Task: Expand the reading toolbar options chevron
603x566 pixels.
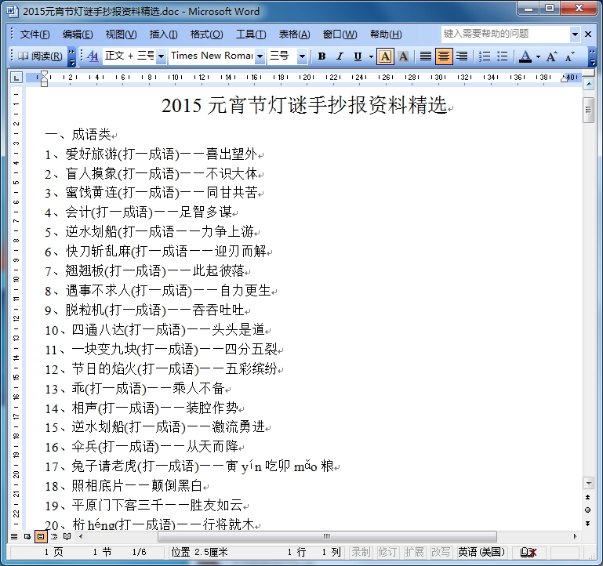Action: 71,56
